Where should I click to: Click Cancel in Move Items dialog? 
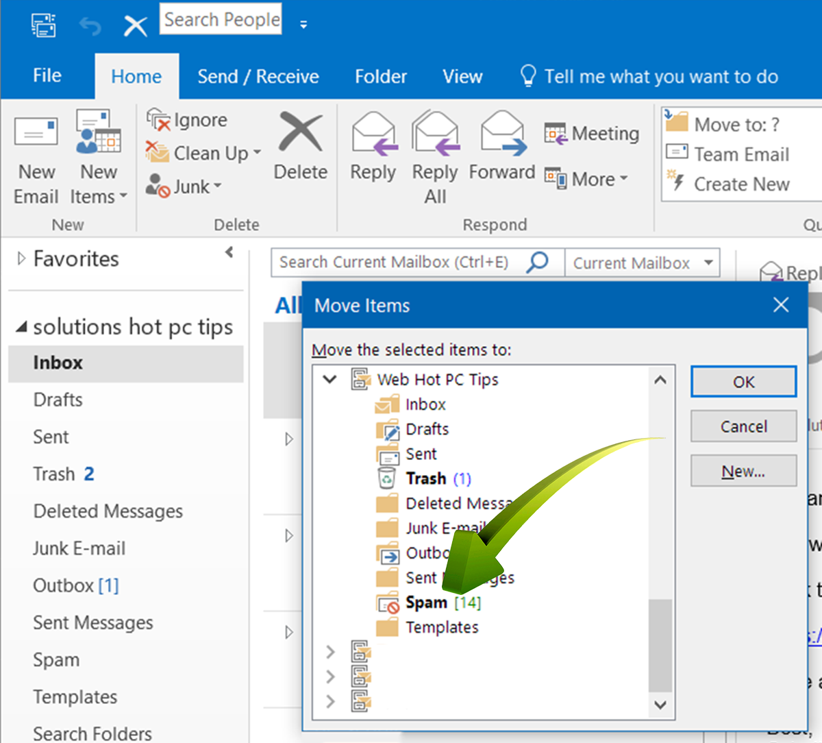pyautogui.click(x=743, y=426)
